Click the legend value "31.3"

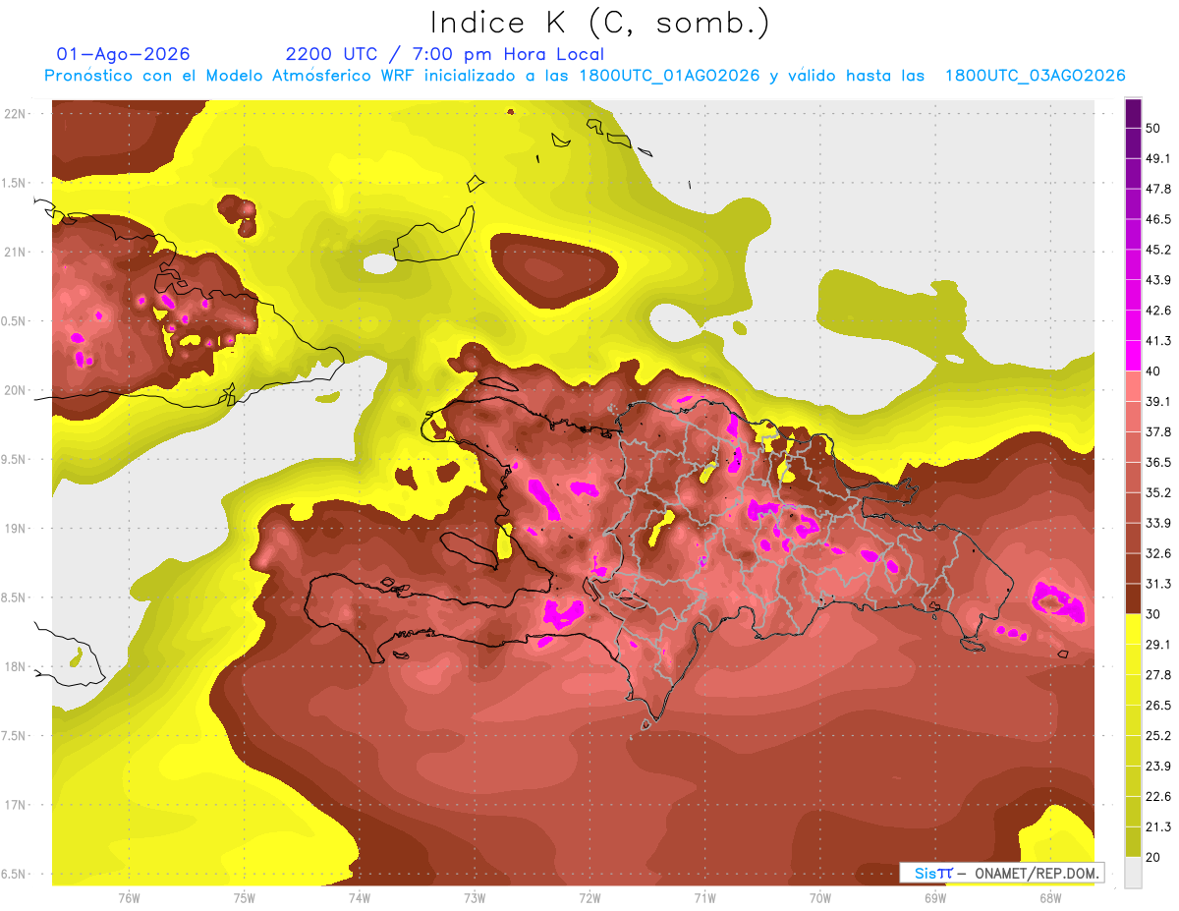1157,584
